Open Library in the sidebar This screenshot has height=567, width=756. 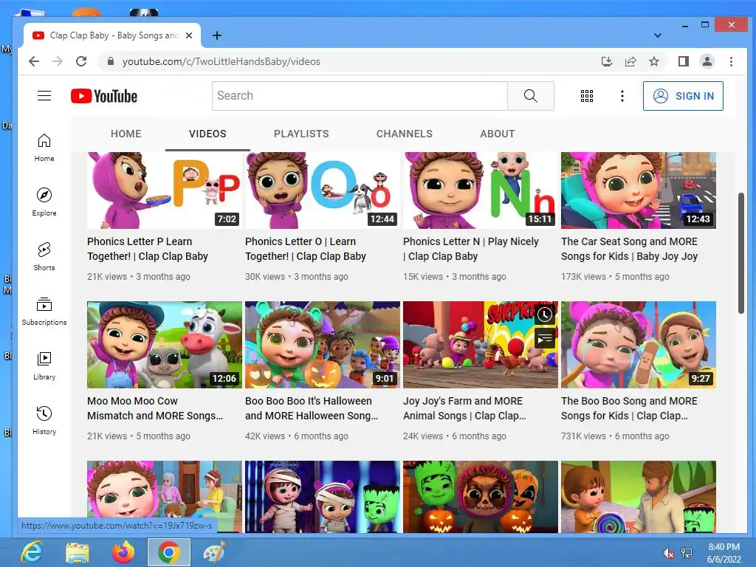click(x=44, y=366)
